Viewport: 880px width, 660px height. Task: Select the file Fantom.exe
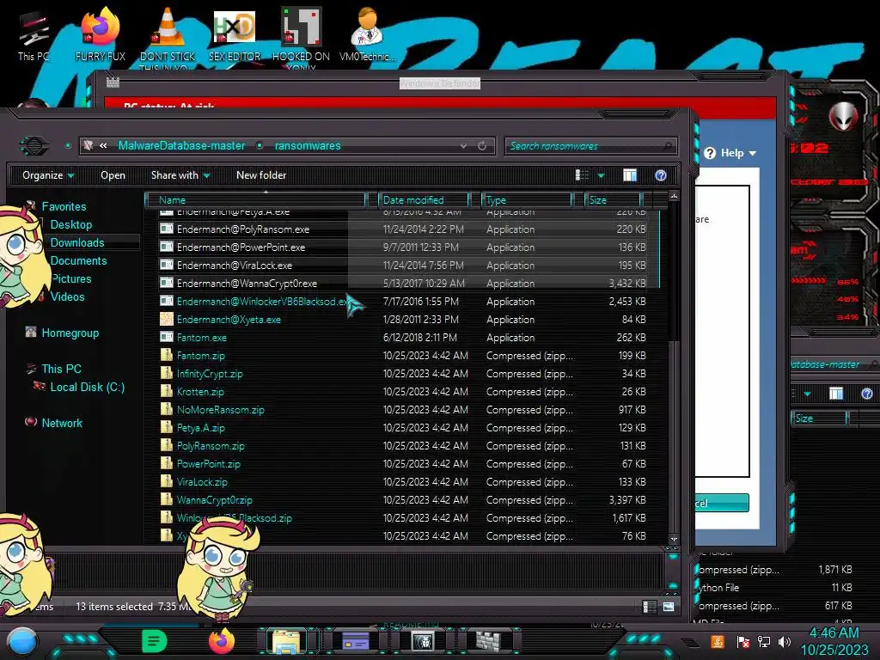[x=402, y=337]
